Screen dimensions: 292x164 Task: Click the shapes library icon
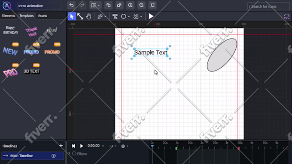tap(136, 16)
